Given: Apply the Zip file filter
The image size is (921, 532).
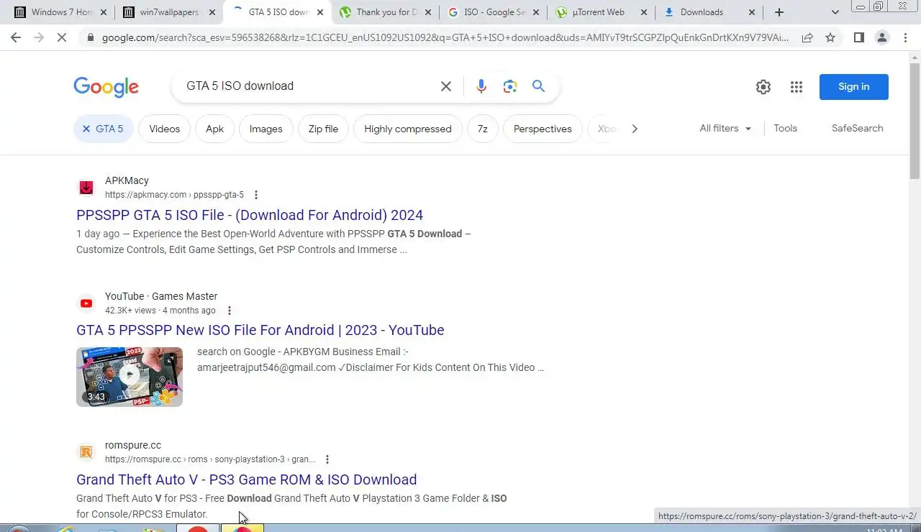Looking at the screenshot, I should (323, 129).
